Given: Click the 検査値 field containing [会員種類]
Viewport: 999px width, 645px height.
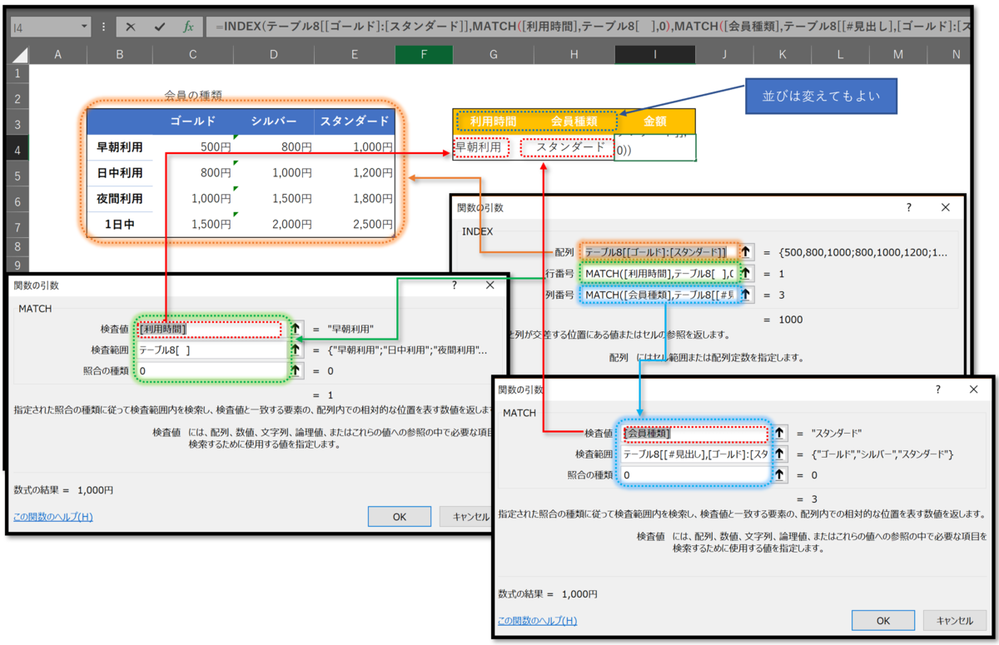Looking at the screenshot, I should (695, 433).
